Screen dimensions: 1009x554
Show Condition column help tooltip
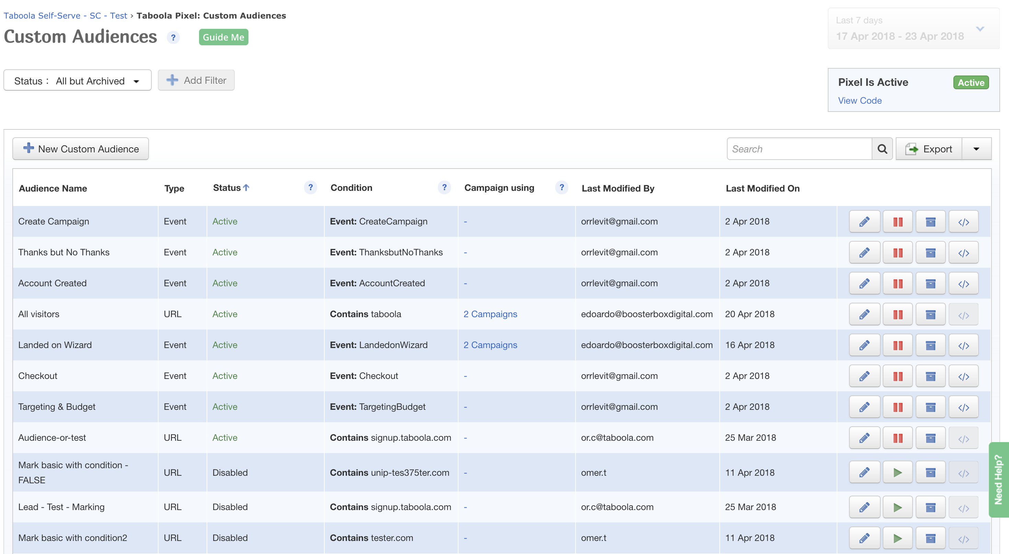(x=444, y=188)
